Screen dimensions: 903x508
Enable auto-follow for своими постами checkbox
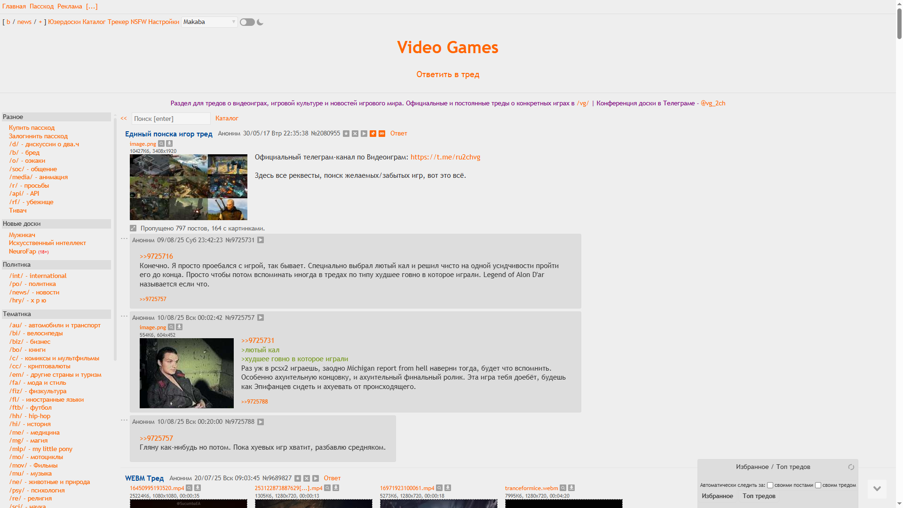(x=770, y=485)
